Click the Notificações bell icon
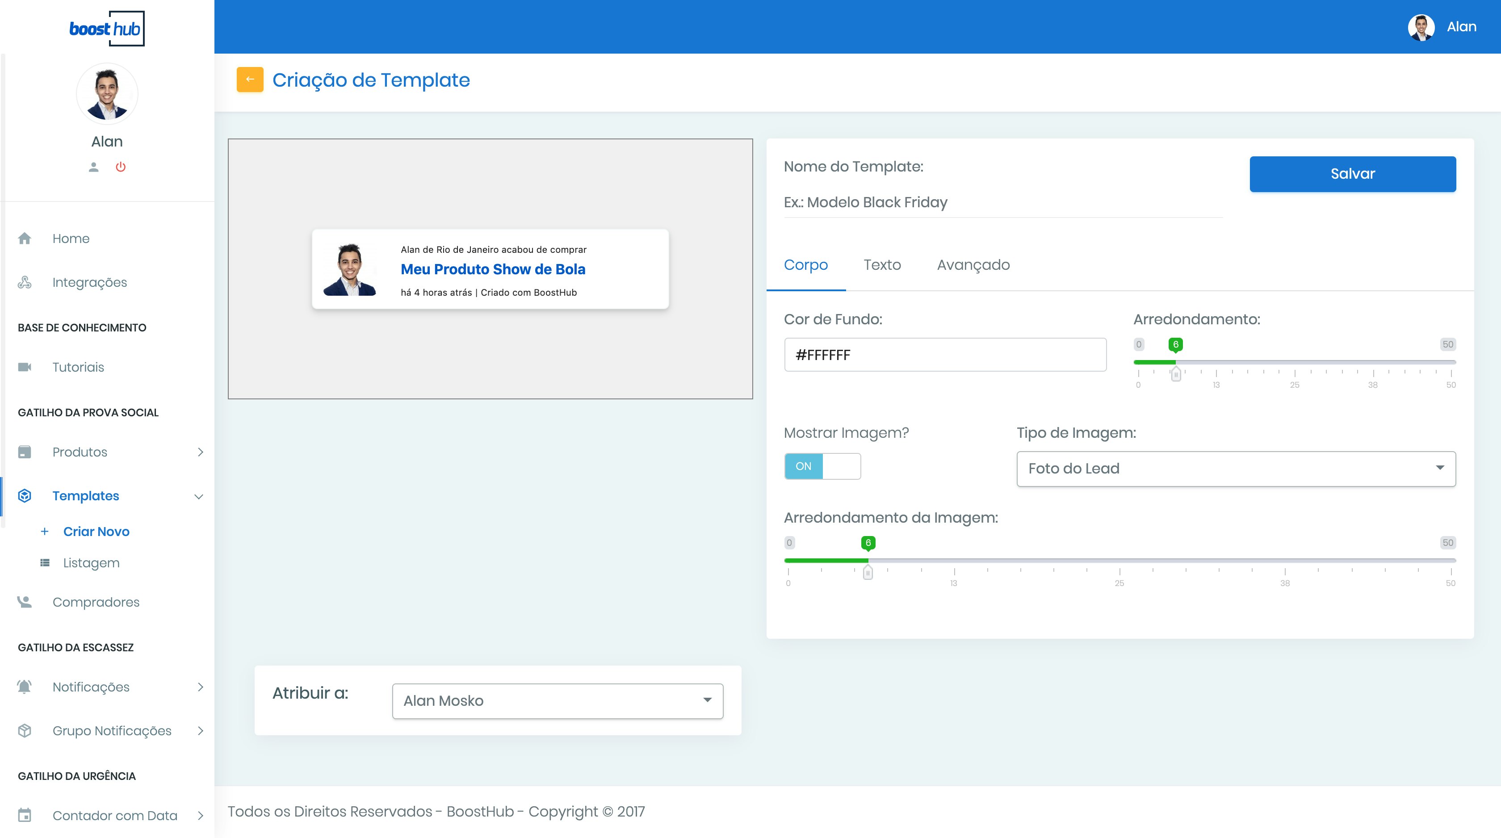 pos(25,687)
